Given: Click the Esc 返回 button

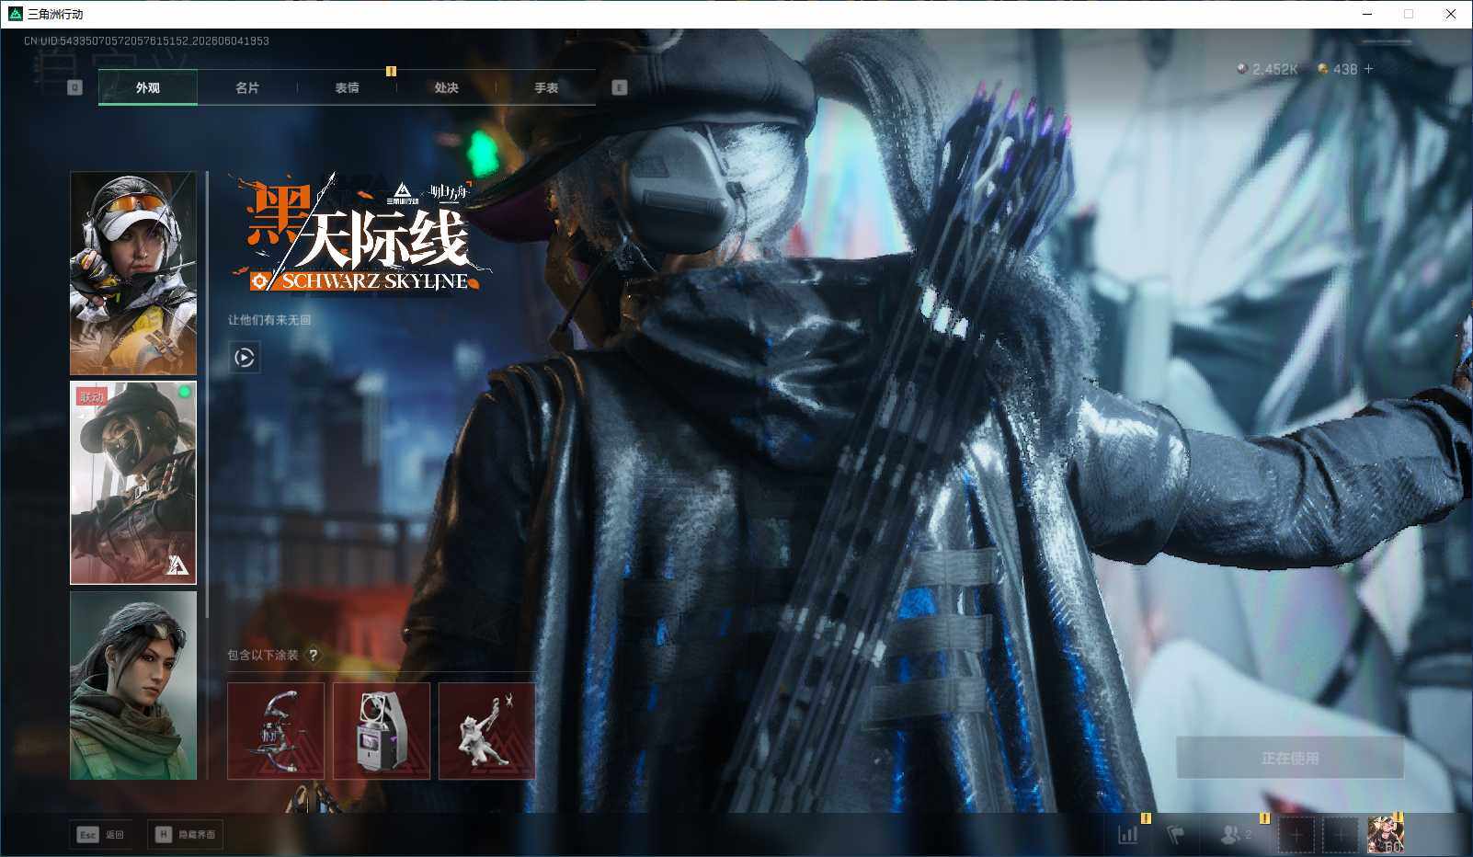Looking at the screenshot, I should coord(101,834).
